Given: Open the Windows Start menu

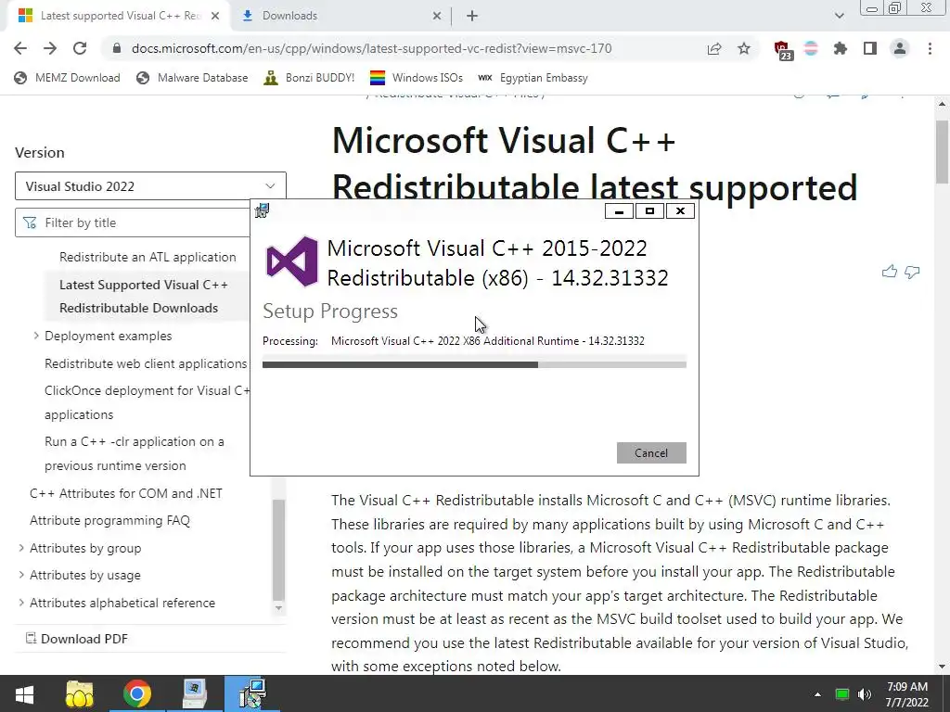Looking at the screenshot, I should 24,693.
